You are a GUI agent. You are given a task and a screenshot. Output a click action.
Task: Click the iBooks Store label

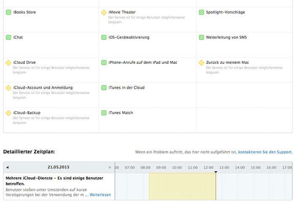(24, 12)
